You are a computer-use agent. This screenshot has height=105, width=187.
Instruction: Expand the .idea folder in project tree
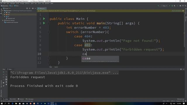[x=5, y=13]
